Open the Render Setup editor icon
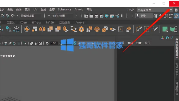The height and width of the screenshot is (101, 179). tap(112, 16)
